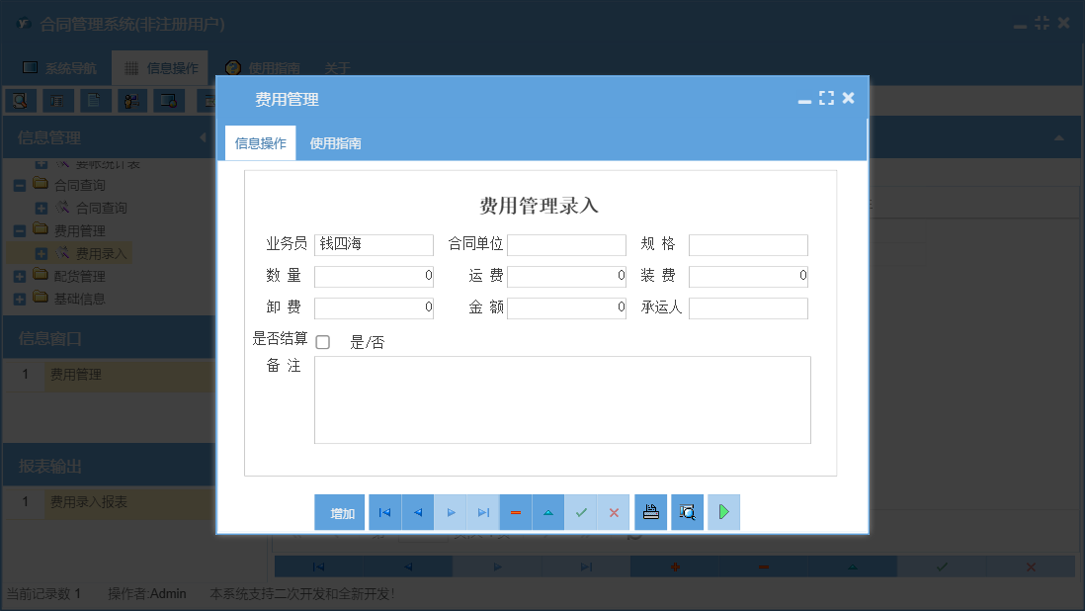The image size is (1085, 611).
Task: Open print preview in the fee dialog
Action: click(687, 511)
